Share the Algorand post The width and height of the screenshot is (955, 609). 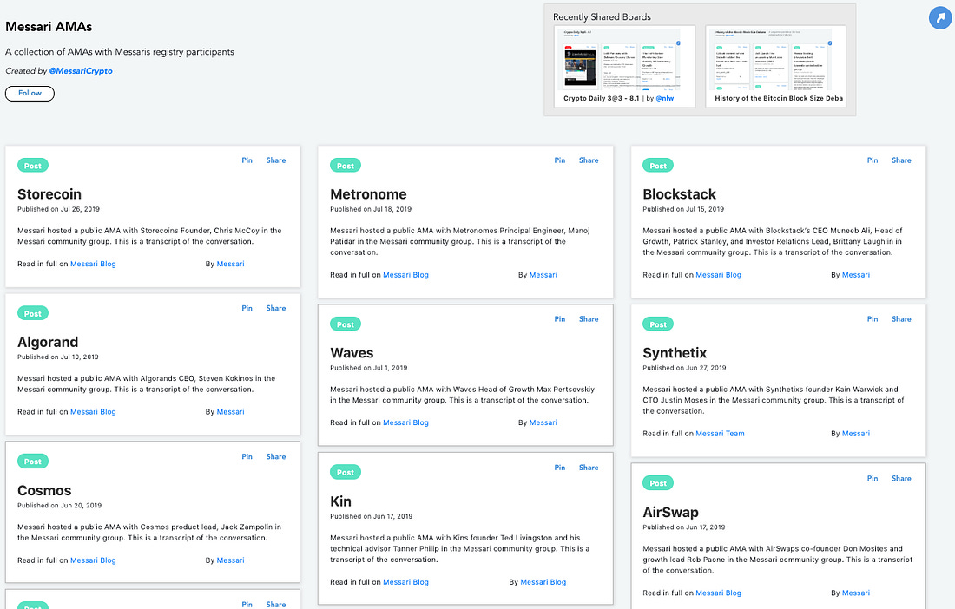pyautogui.click(x=276, y=309)
